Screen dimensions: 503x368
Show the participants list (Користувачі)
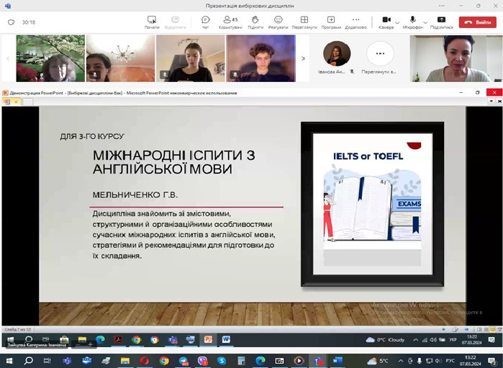[x=230, y=22]
